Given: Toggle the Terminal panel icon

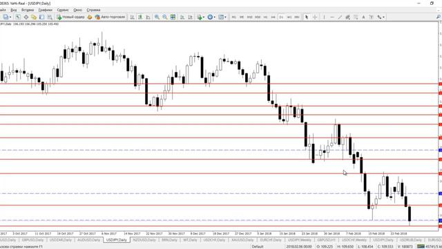Looking at the screenshot, I should pyautogui.click(x=41, y=17).
